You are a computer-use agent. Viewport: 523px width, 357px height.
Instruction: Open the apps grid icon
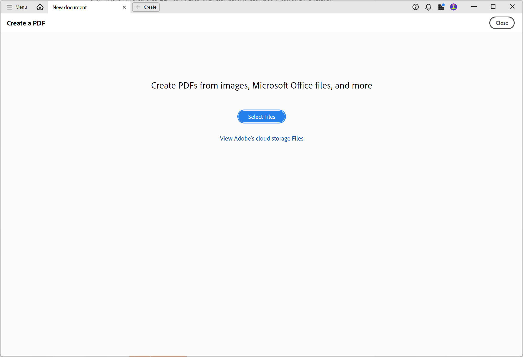[441, 7]
